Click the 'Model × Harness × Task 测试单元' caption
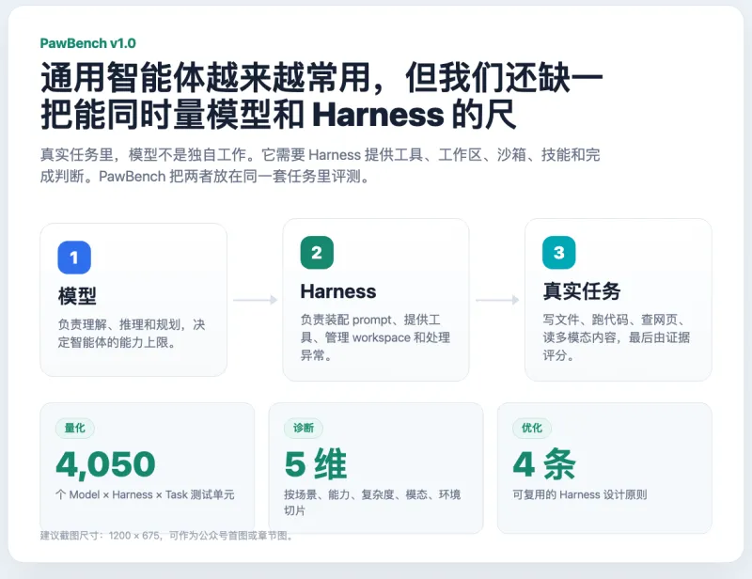This screenshot has height=579, width=752. [x=145, y=494]
